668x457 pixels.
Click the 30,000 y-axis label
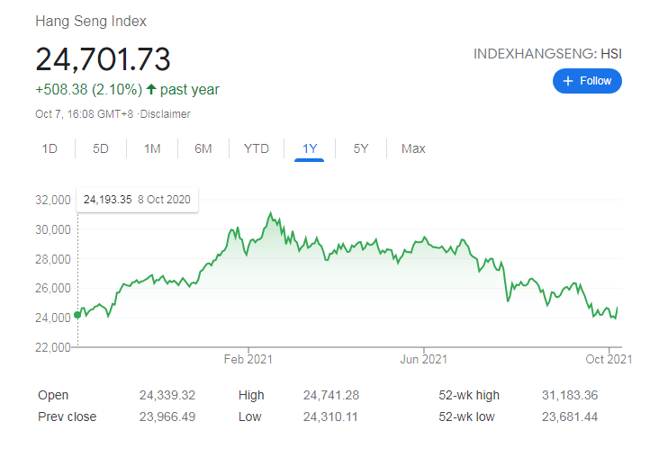point(53,229)
